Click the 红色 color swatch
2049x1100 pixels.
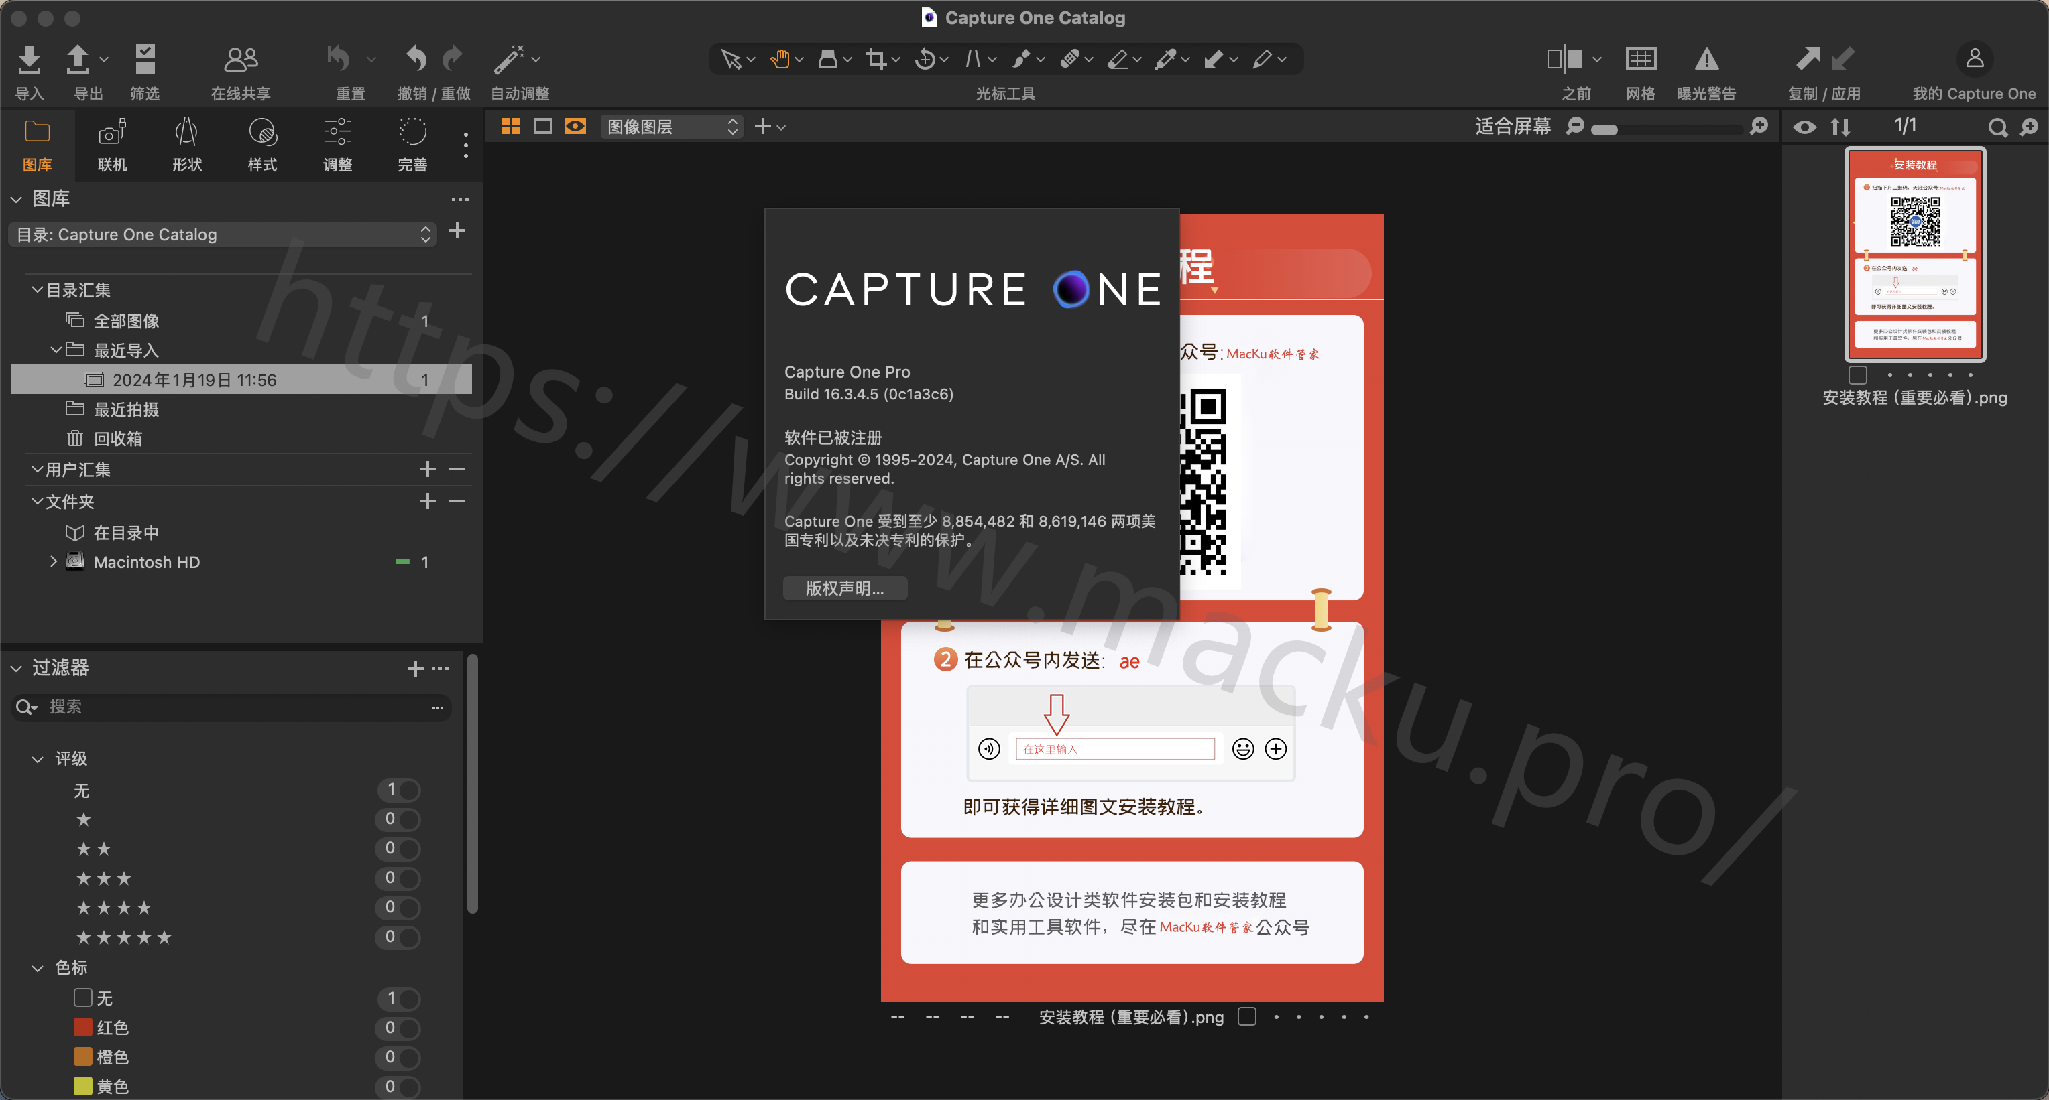tap(82, 1028)
